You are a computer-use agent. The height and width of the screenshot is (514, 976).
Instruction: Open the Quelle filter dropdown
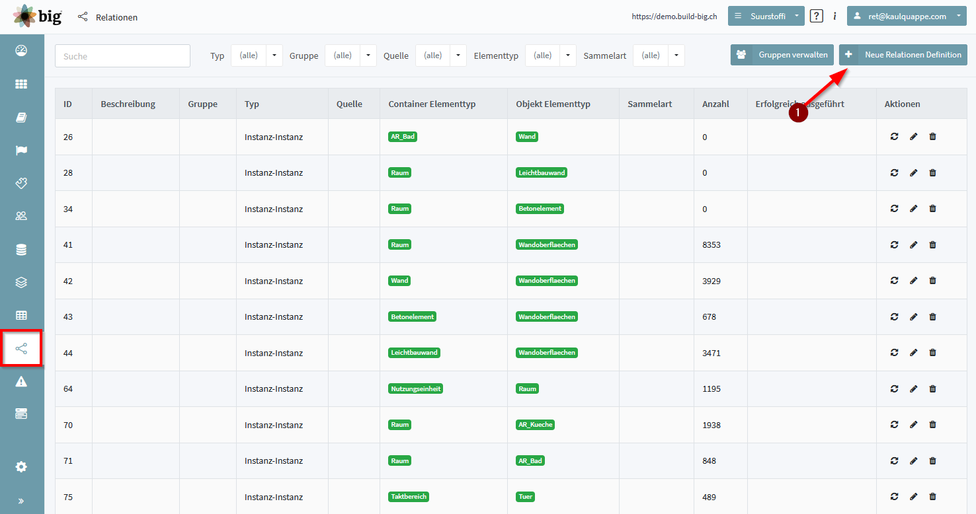click(441, 55)
